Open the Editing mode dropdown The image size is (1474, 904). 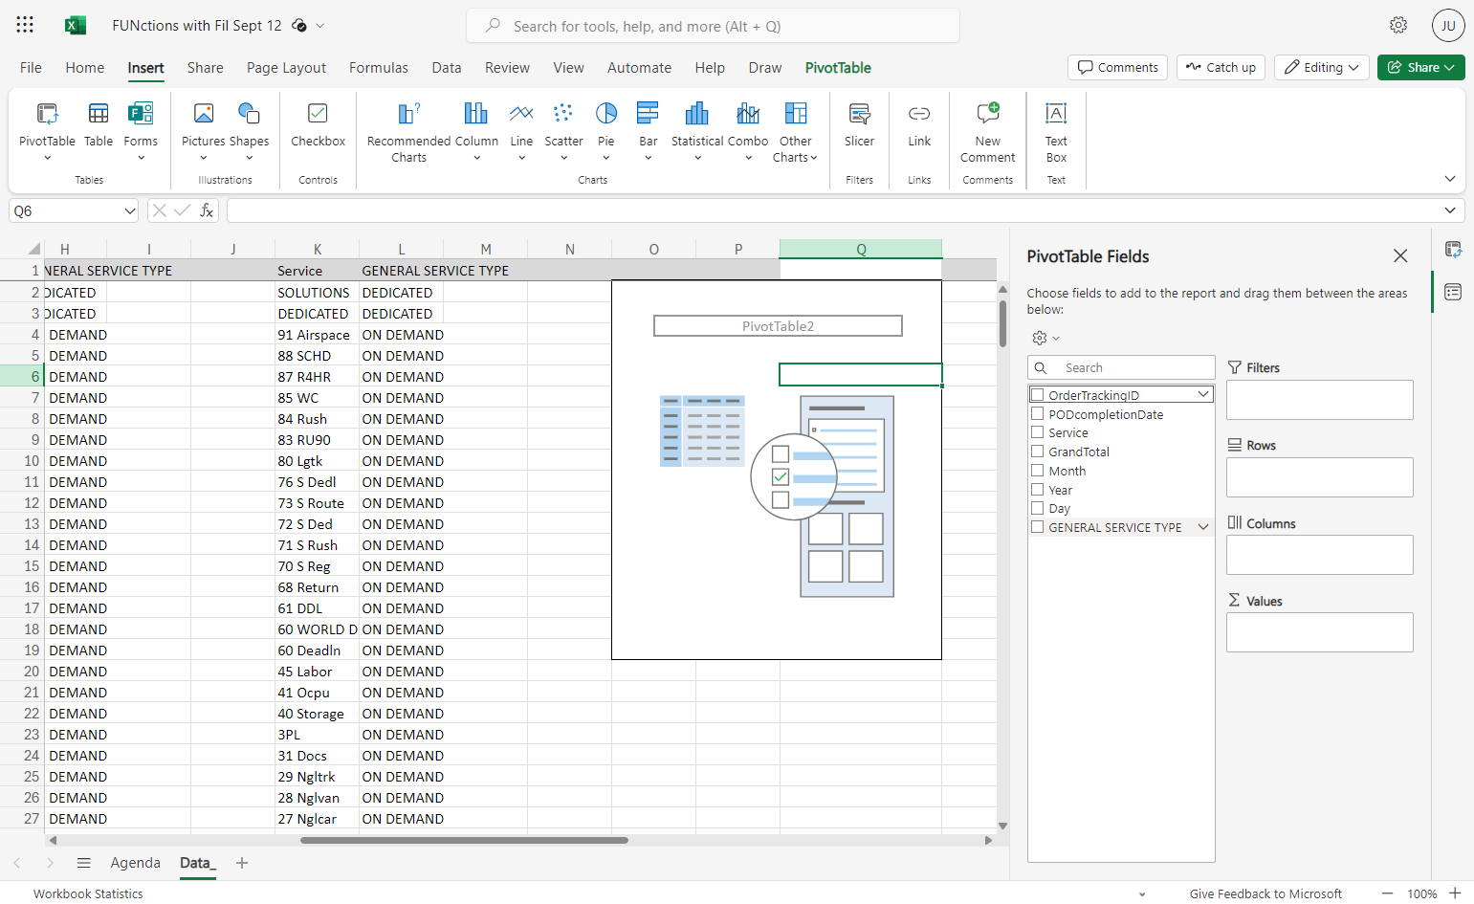point(1322,67)
